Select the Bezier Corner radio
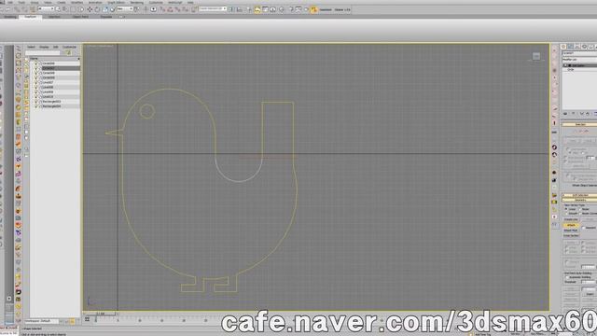 (x=580, y=214)
